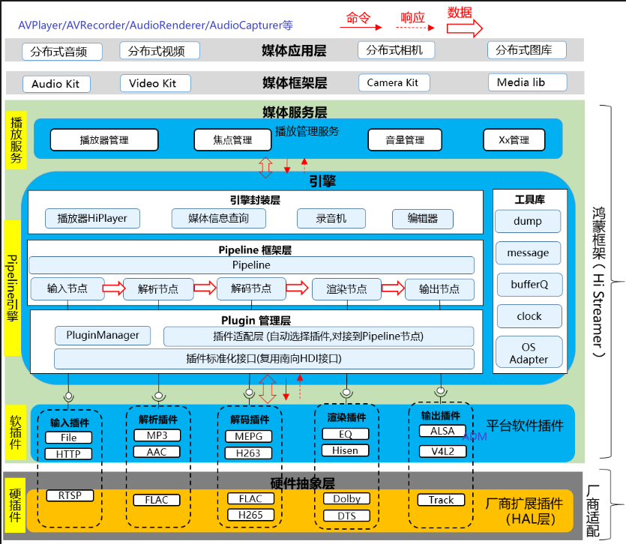
Task: Click the Audio Kit box
Action: (56, 84)
